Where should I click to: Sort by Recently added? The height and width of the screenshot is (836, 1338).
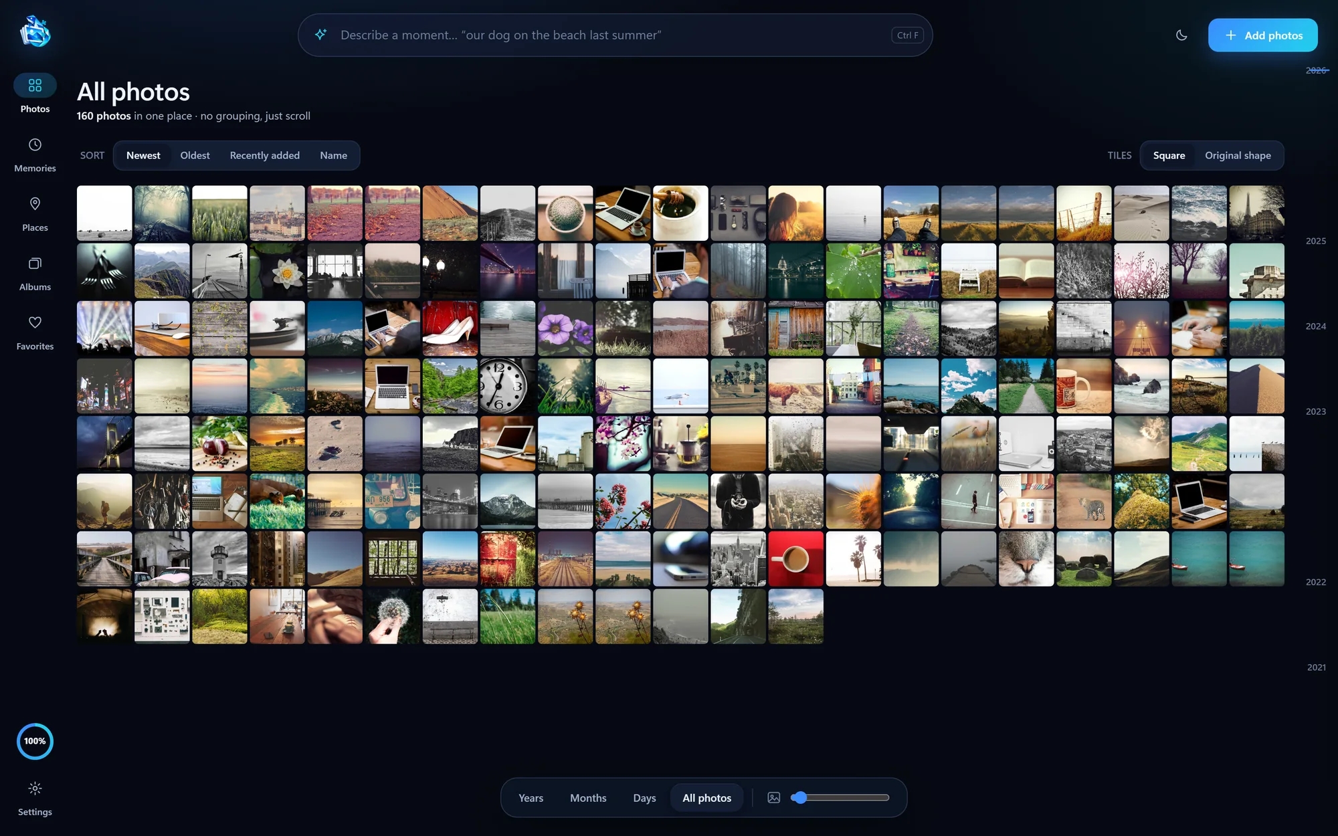265,155
